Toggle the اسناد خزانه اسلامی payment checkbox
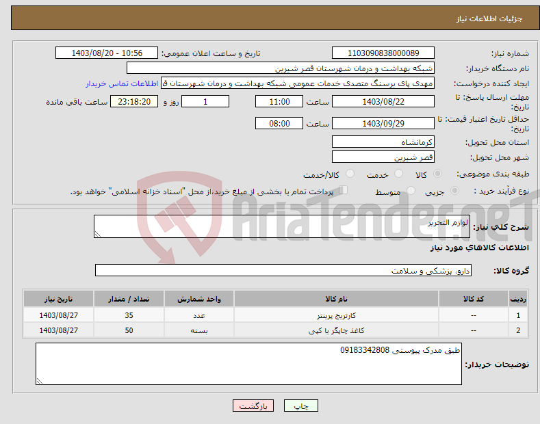 tap(344, 190)
